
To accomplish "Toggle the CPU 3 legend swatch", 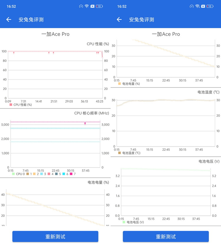I will [x=42, y=174].
